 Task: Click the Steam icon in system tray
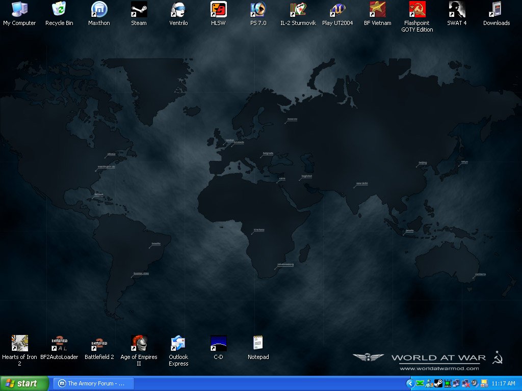(438, 383)
